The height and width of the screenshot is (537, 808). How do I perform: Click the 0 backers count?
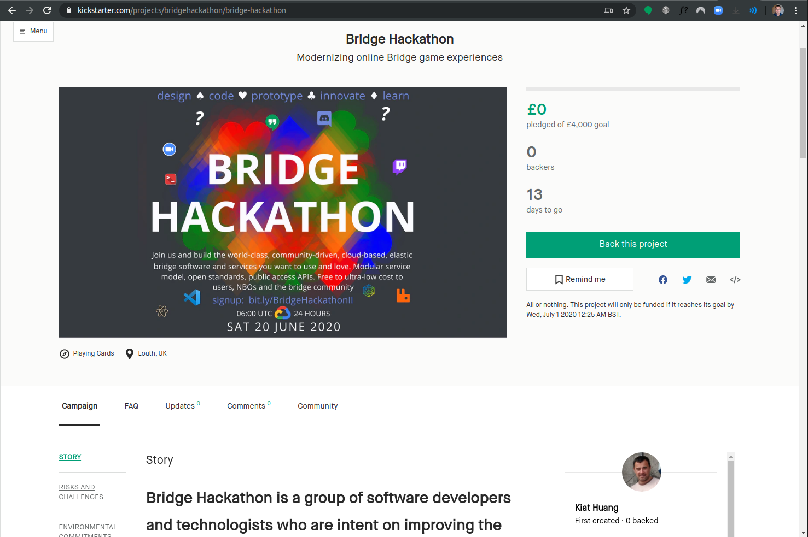[540, 158]
